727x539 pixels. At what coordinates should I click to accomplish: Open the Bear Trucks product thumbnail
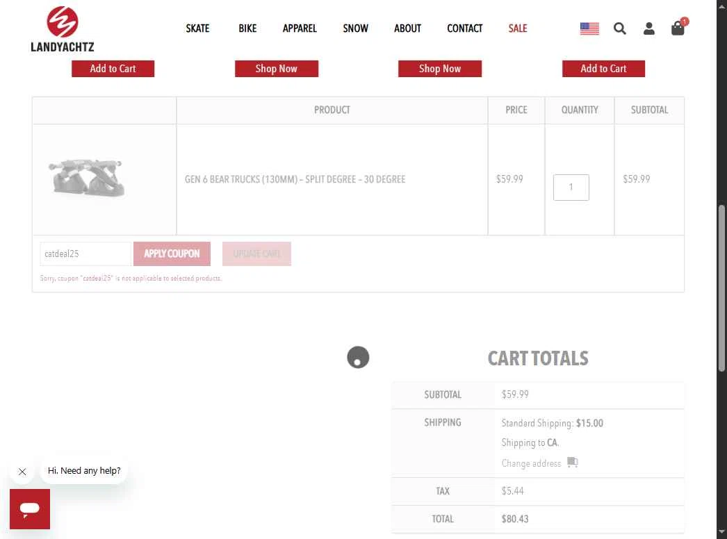pyautogui.click(x=86, y=179)
